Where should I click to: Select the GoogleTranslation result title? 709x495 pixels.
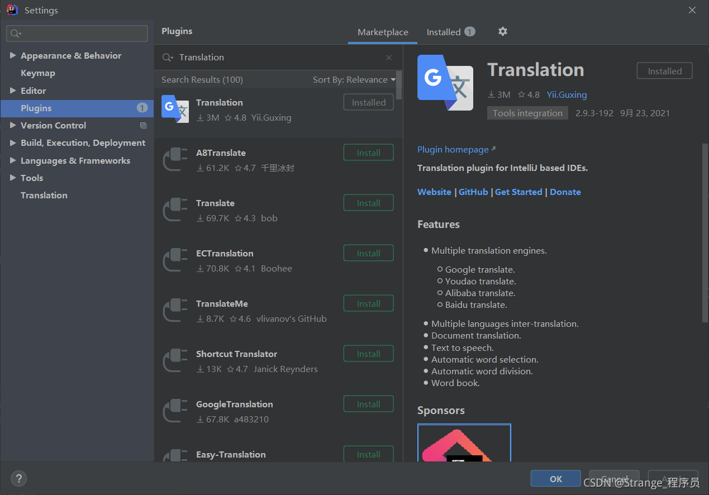(x=235, y=404)
